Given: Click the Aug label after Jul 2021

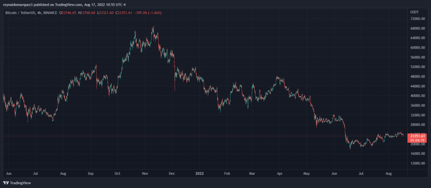Looking at the screenshot, I should point(63,173).
